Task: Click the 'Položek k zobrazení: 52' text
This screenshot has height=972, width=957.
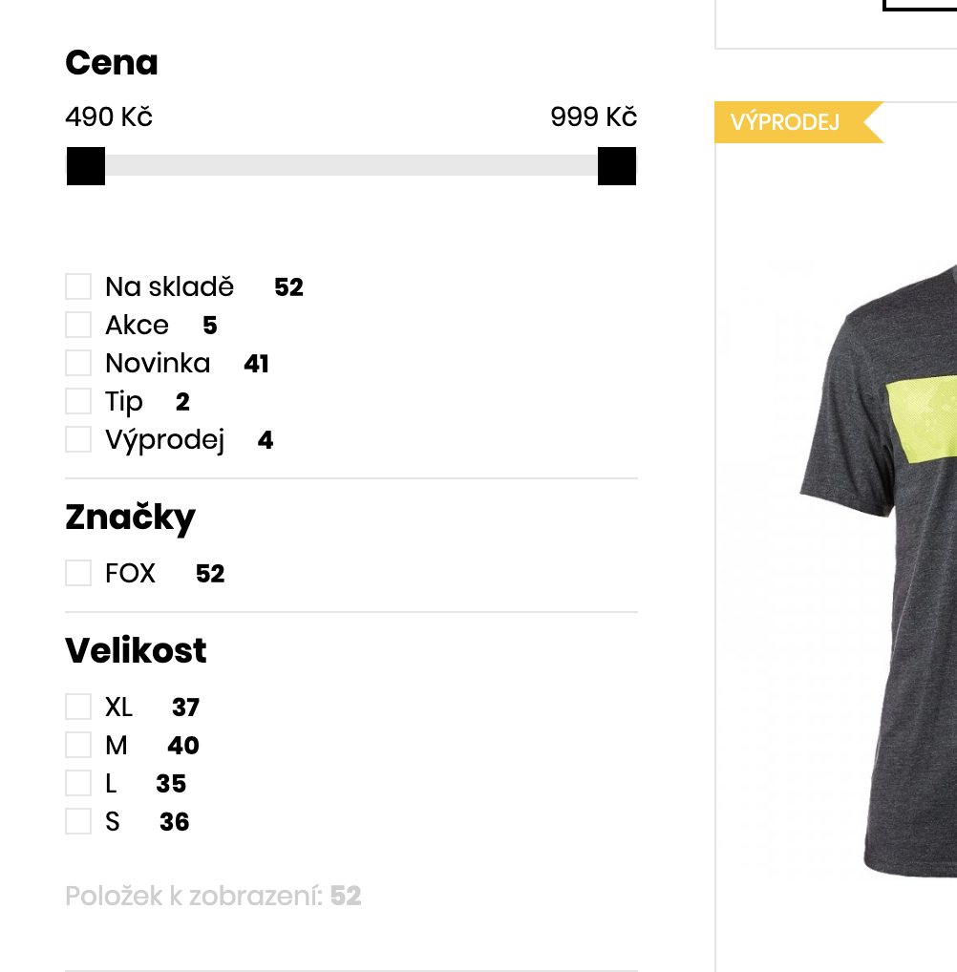Action: [x=214, y=896]
